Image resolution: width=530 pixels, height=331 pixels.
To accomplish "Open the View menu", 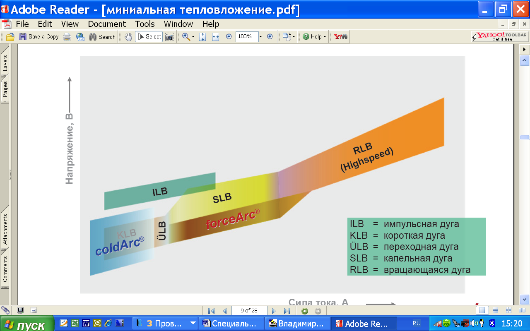I will 70,24.
